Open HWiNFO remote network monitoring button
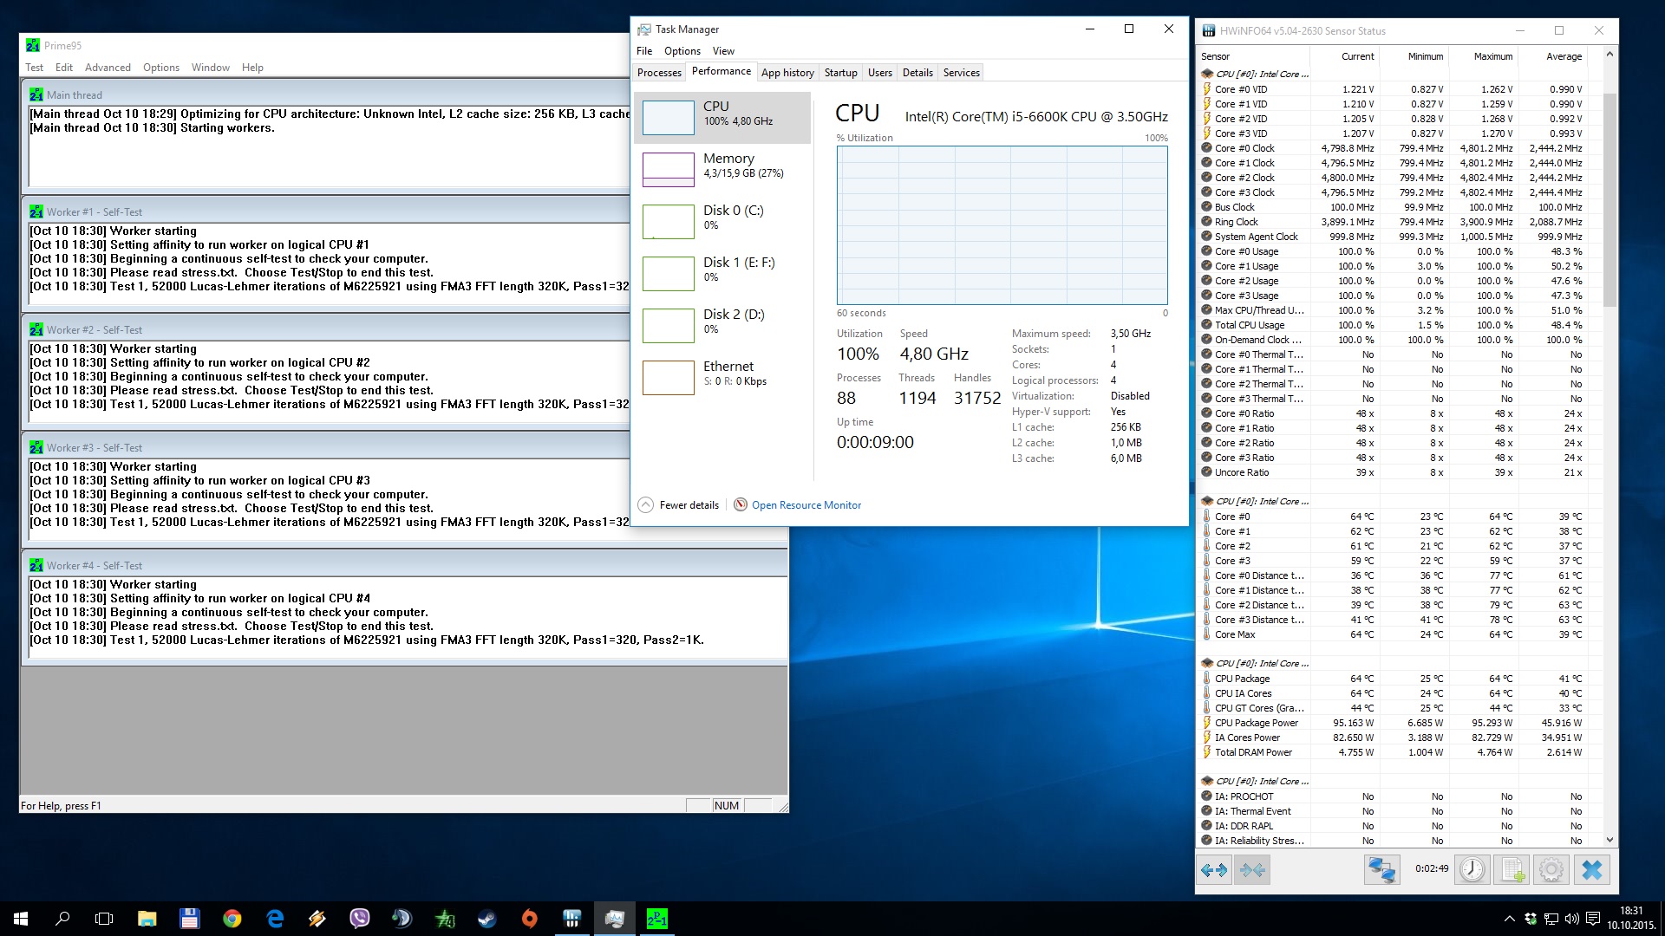The image size is (1665, 936). pyautogui.click(x=1381, y=869)
